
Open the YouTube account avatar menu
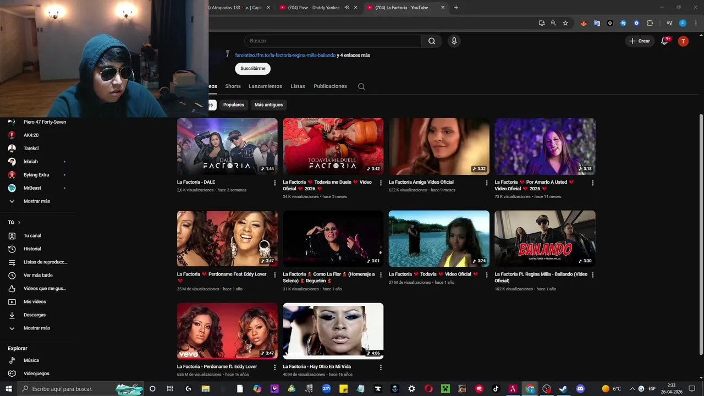683,41
